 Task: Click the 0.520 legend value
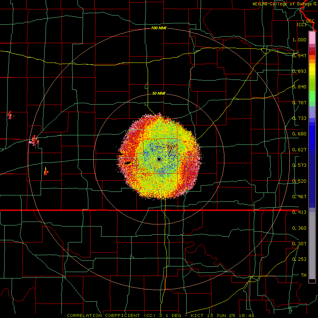click(x=299, y=181)
